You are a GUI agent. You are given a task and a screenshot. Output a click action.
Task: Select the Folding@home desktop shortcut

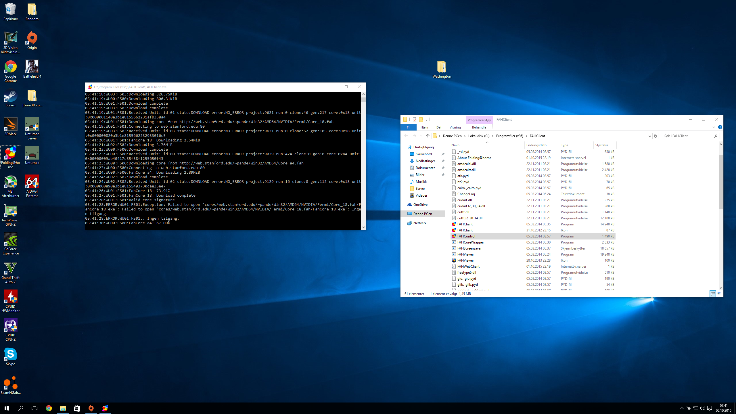pyautogui.click(x=11, y=157)
